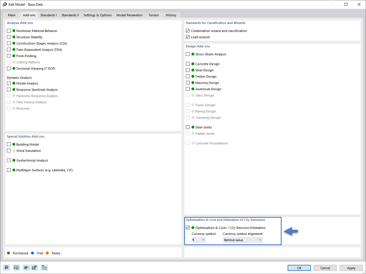Enable Geotechnical Analysis add-on
Image resolution: width=366 pixels, height=274 pixels.
pyautogui.click(x=9, y=160)
